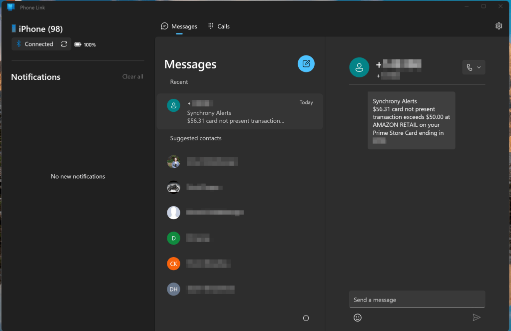511x331 pixels.
Task: Switch to the Calls tab
Action: (219, 26)
